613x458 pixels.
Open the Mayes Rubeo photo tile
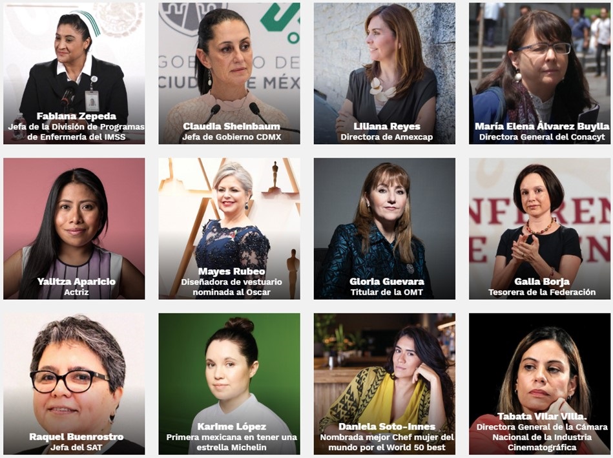[x=229, y=229]
